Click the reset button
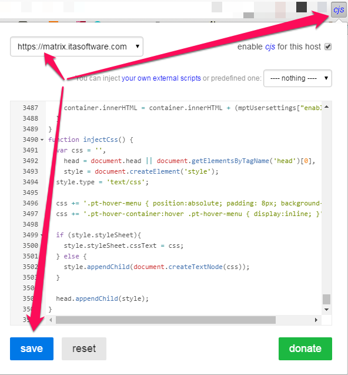The image size is (348, 375). 84,349
